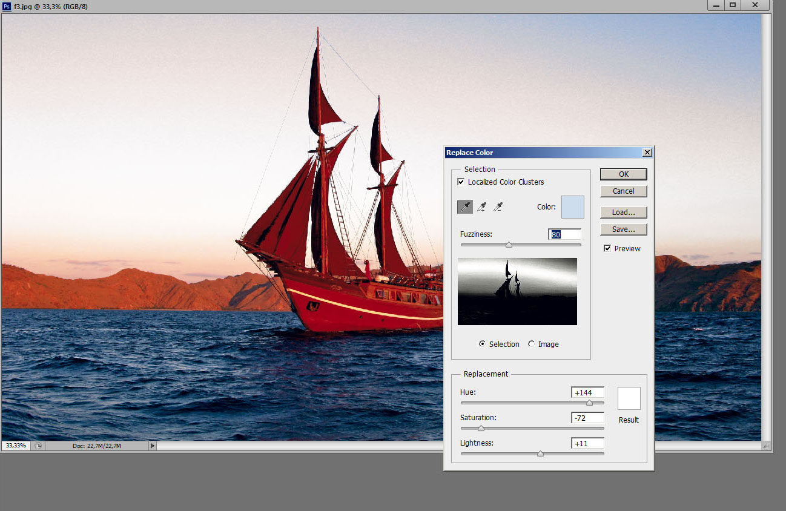The height and width of the screenshot is (511, 786).
Task: Click the Saturation slider handle
Action: pos(481,427)
